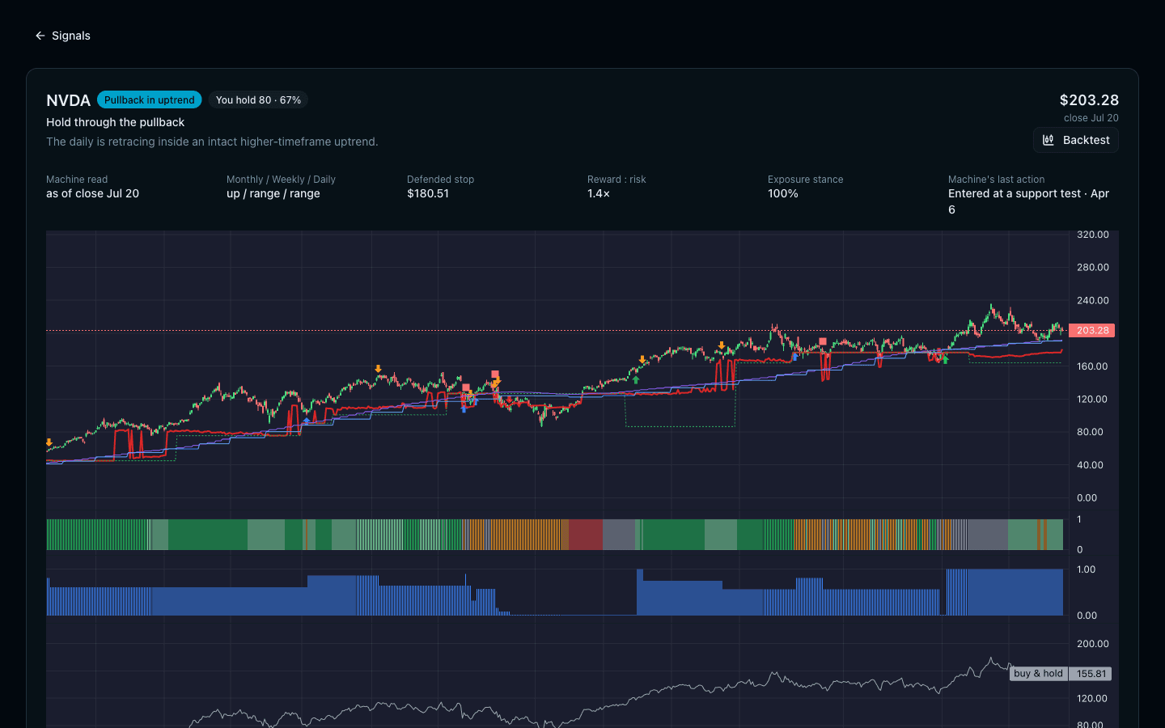
Task: Click the daily retracing description text
Action: [x=212, y=142]
